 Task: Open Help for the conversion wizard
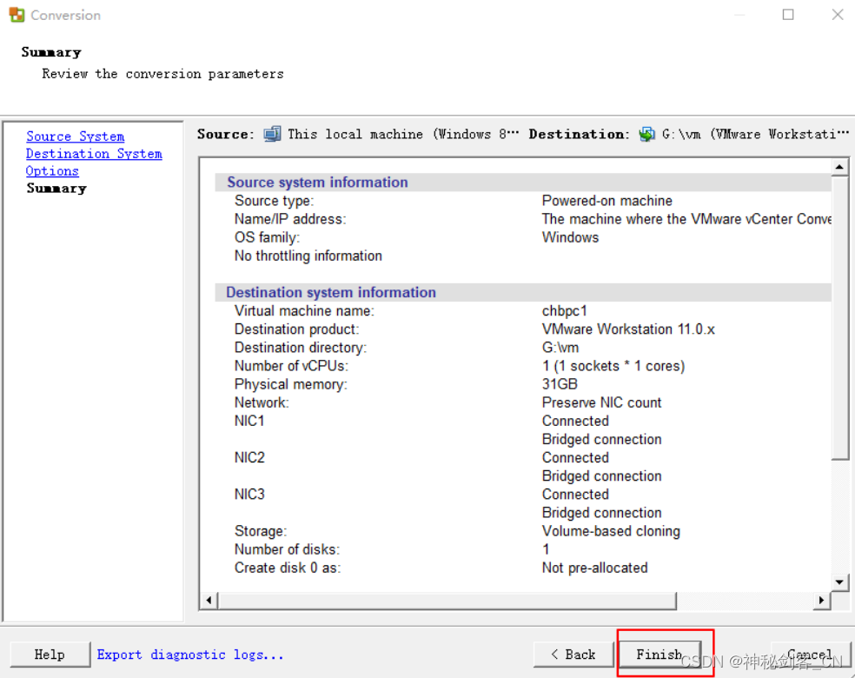50,655
